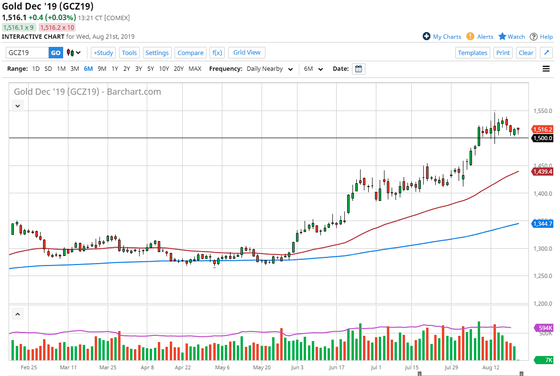Open the 6M period dropdown
560x376 pixels.
pos(313,69)
